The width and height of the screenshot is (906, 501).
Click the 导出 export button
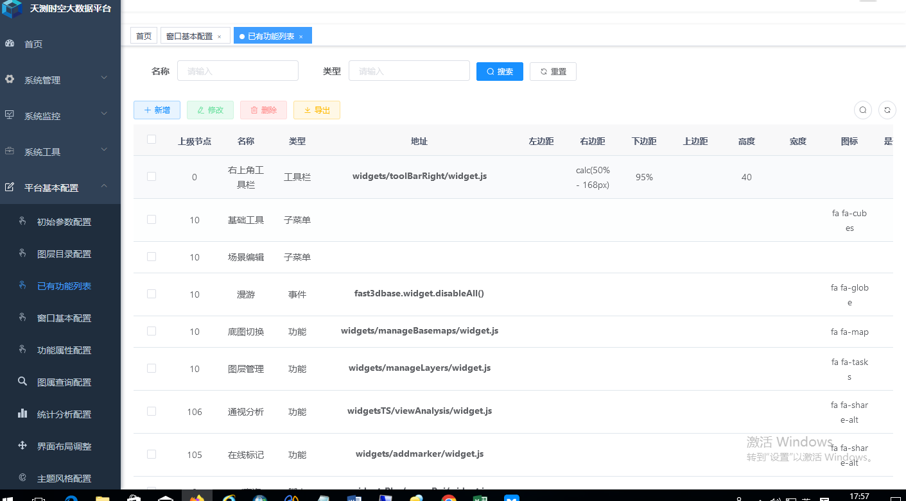click(317, 110)
